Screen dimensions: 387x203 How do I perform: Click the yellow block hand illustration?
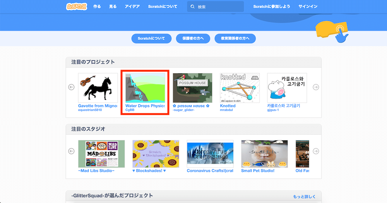[332, 31]
